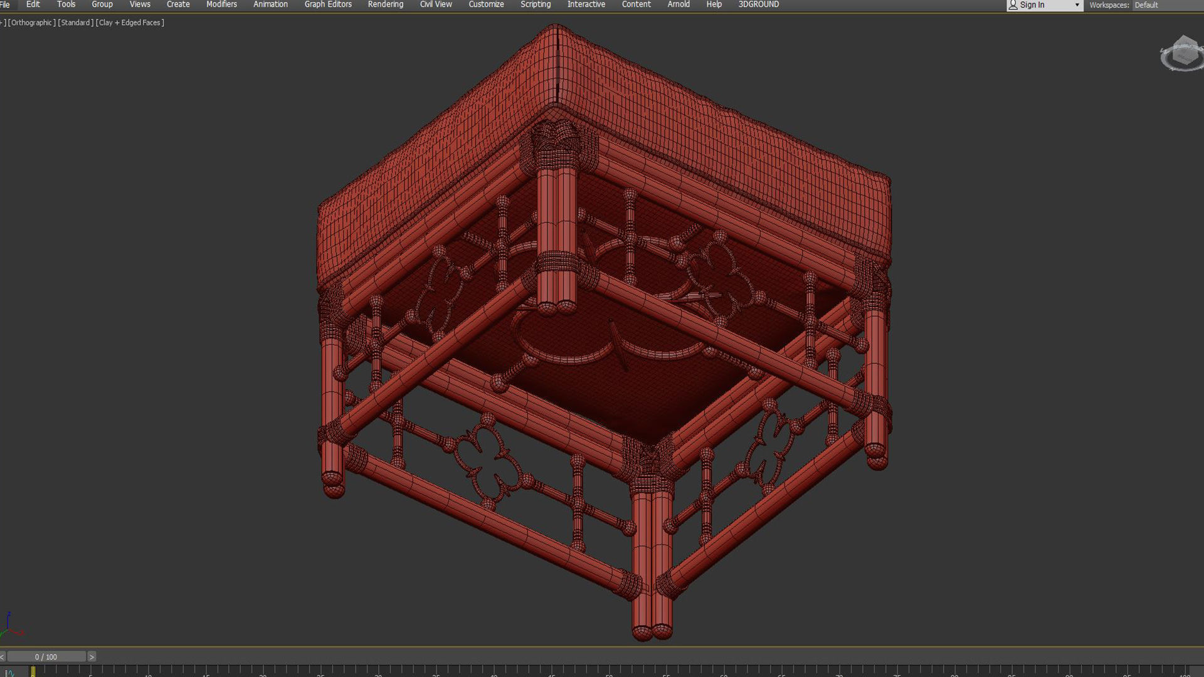Open the Clay + Edged Faces menu
The height and width of the screenshot is (677, 1204).
coord(130,23)
